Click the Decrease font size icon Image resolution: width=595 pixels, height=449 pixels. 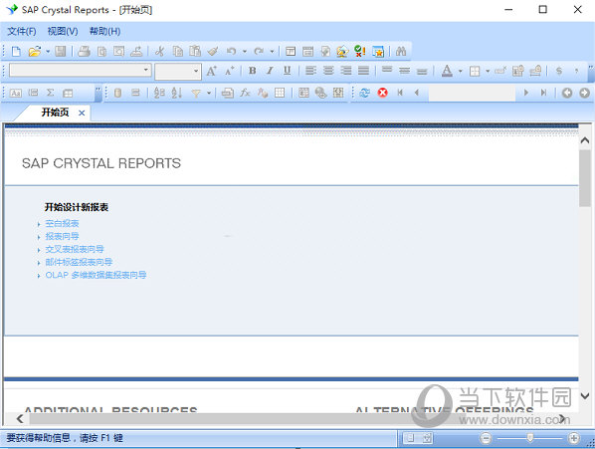[x=230, y=71]
